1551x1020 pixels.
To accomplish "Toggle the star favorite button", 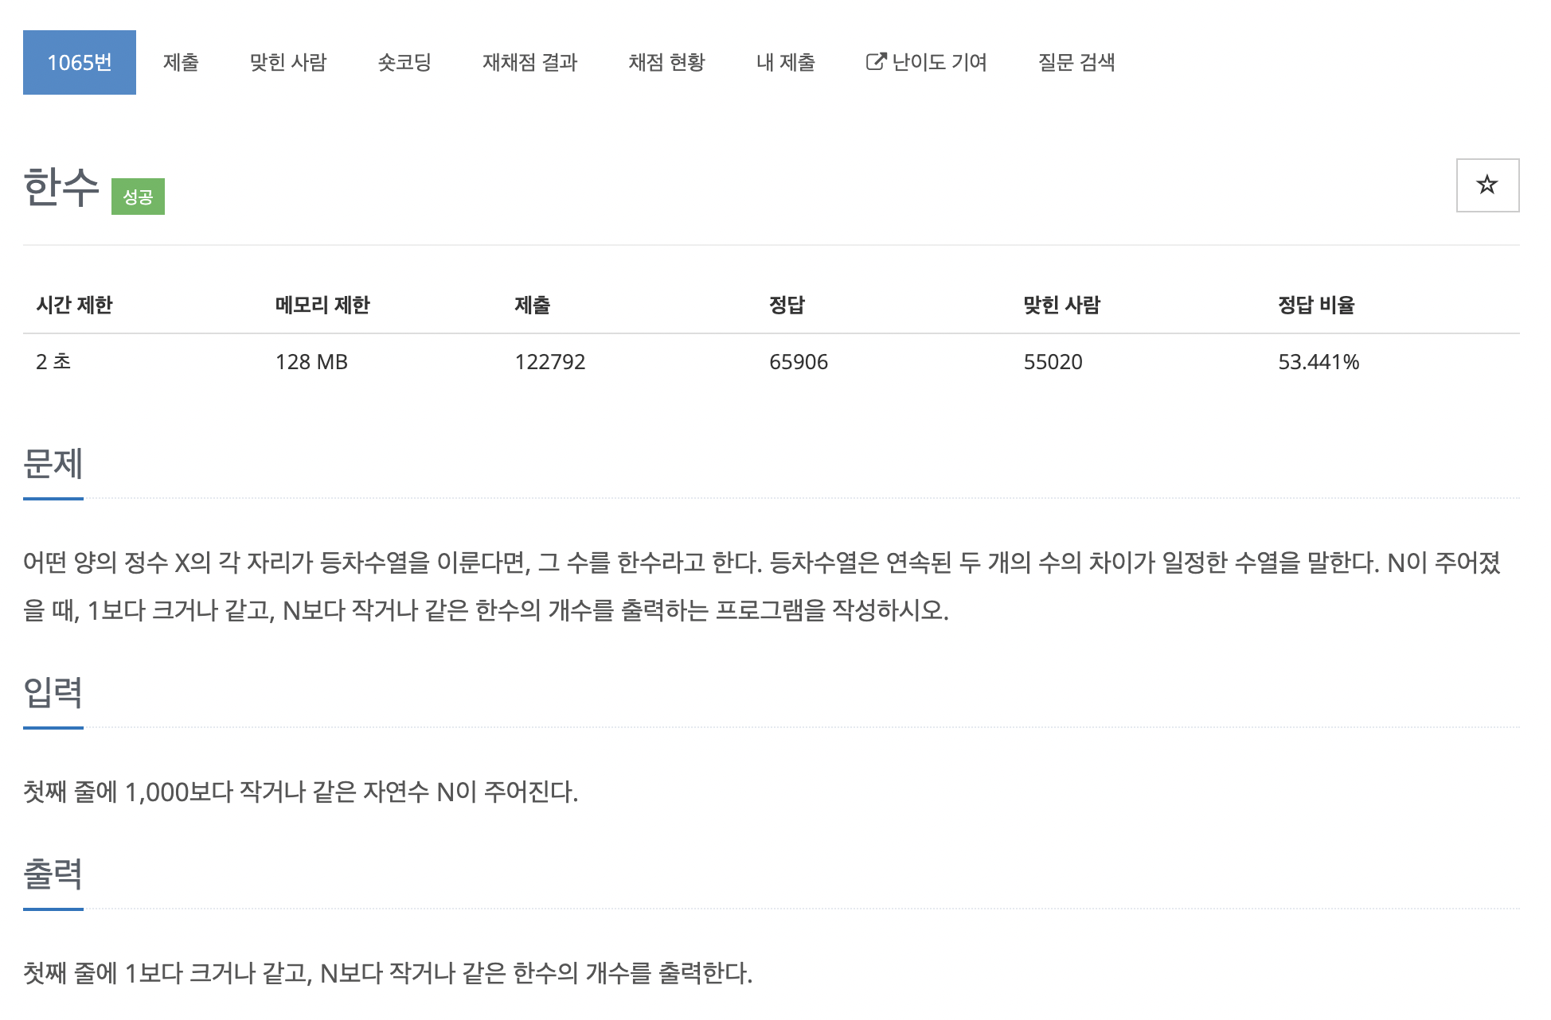I will 1487,185.
